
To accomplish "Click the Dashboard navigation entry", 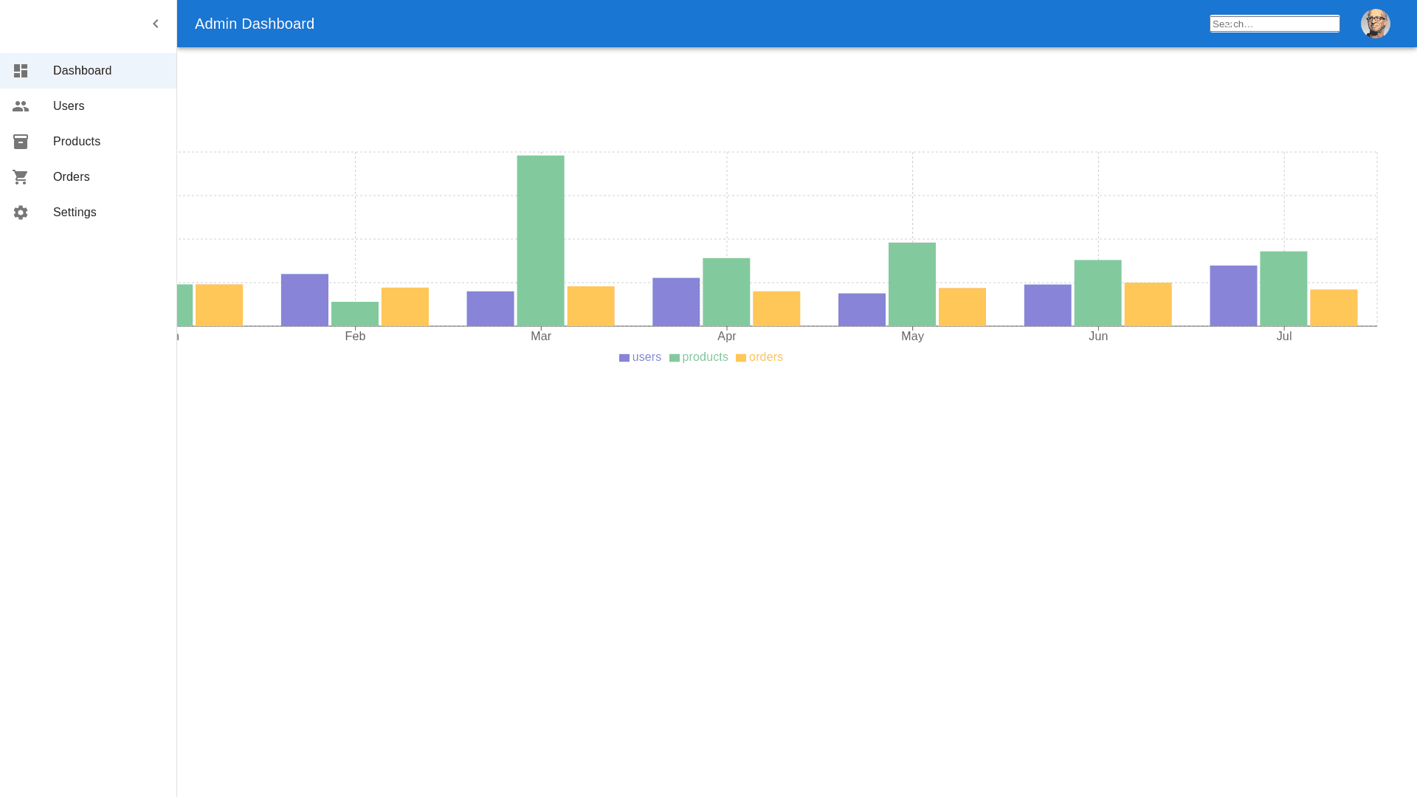I will point(82,71).
